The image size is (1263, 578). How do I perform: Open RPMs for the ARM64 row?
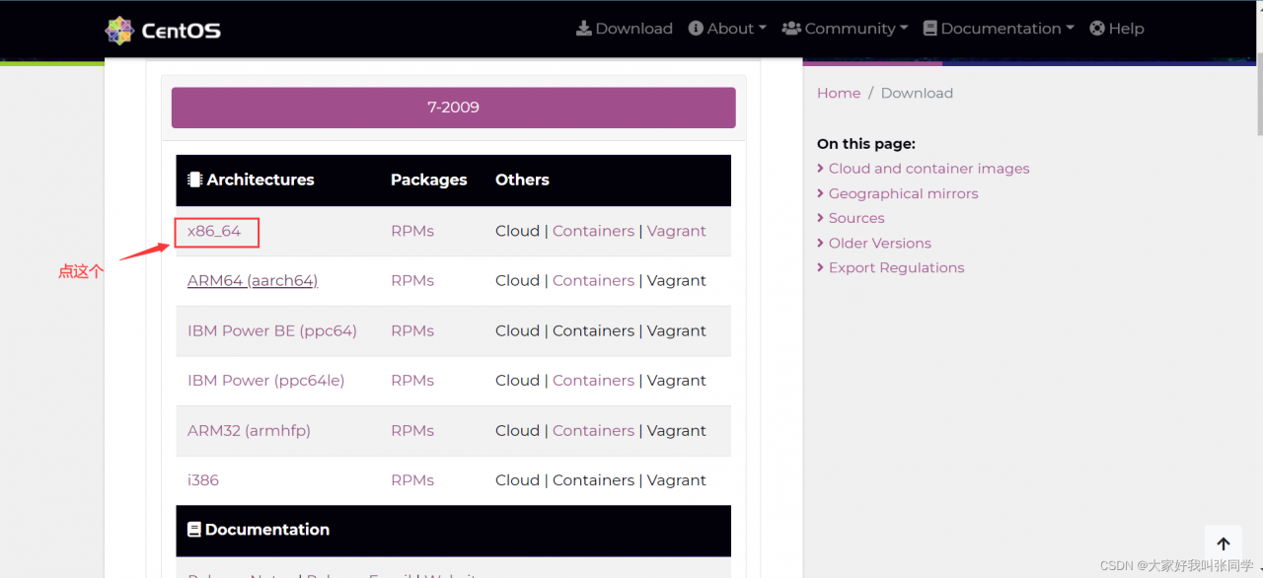tap(412, 281)
